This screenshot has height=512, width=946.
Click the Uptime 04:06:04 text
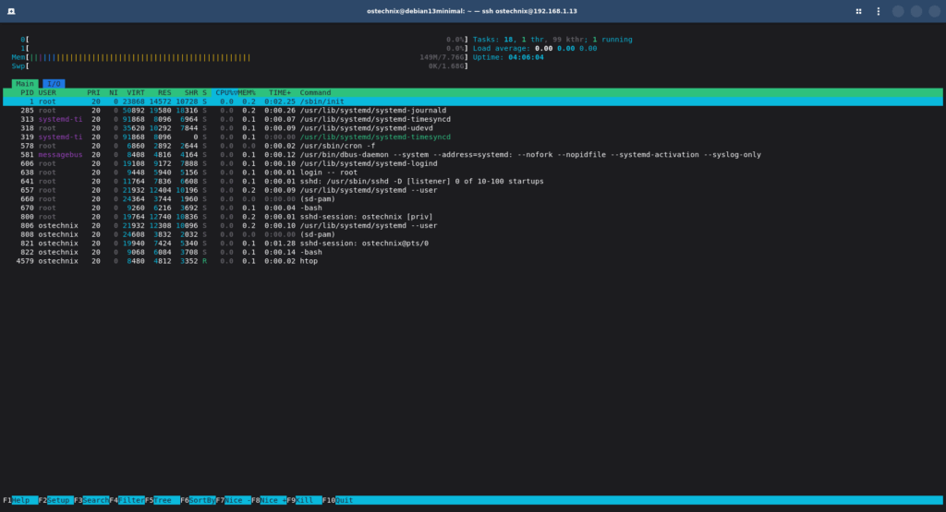[508, 57]
